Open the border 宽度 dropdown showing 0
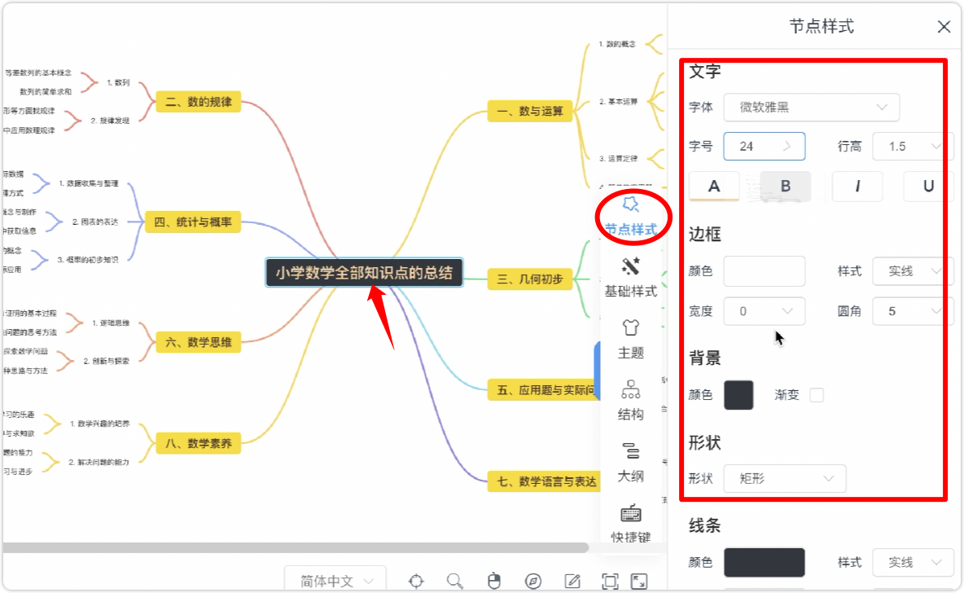 (765, 311)
